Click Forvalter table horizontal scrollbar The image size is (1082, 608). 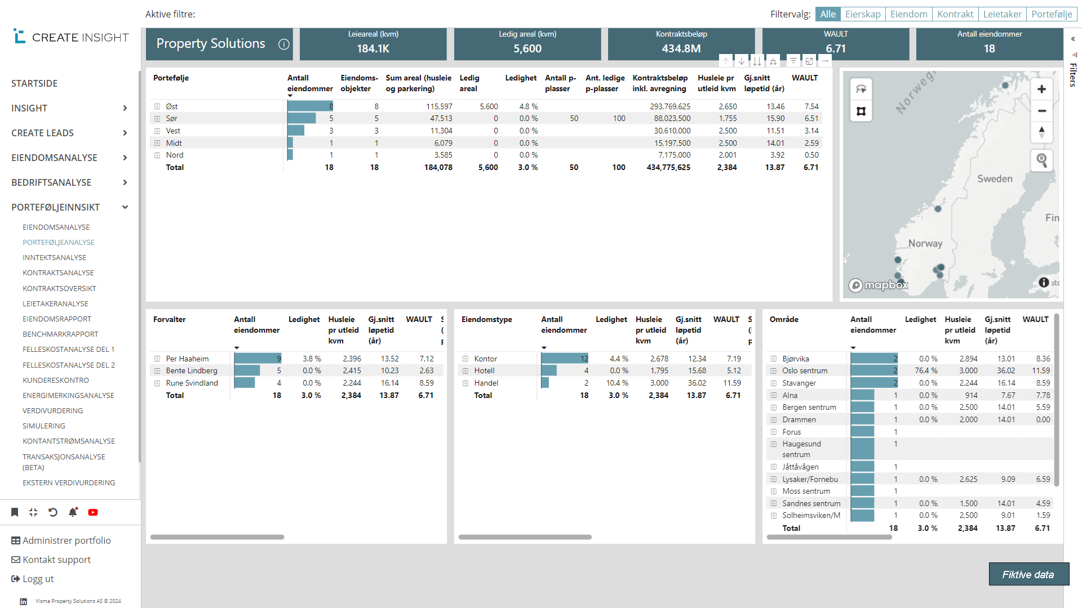click(218, 537)
